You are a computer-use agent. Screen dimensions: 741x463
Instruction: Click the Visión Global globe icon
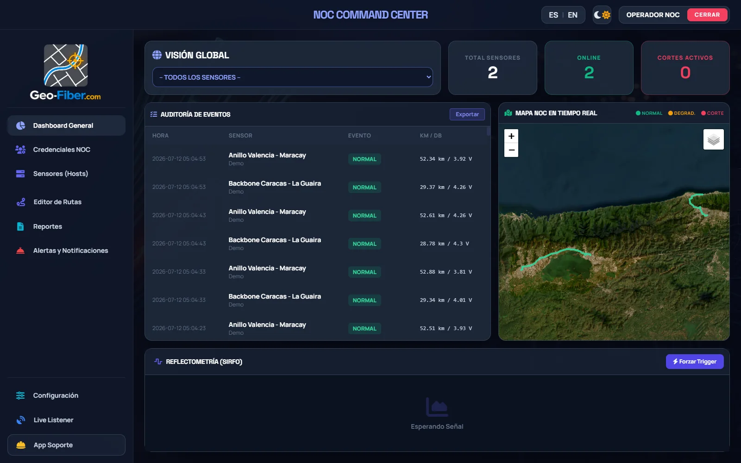coord(157,55)
